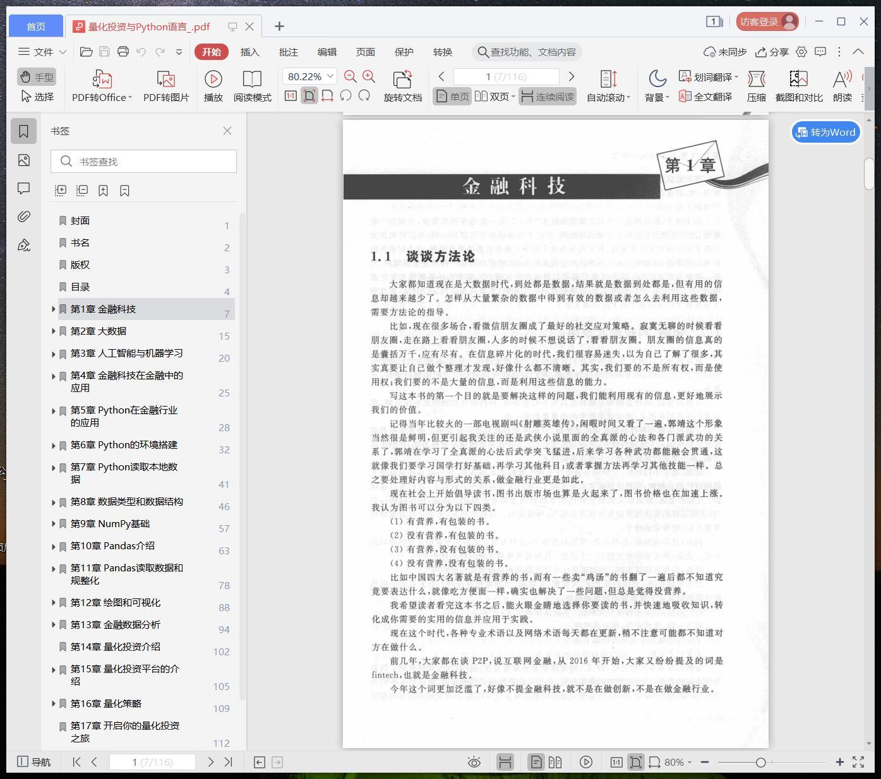Viewport: 881px width, 779px height.
Task: Click the 分享 share button
Action: [772, 52]
